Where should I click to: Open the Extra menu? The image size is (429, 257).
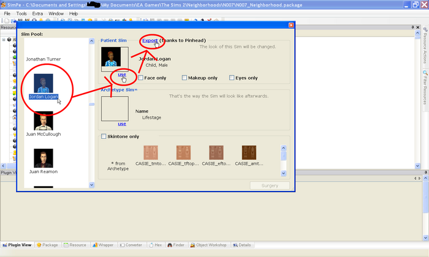point(37,13)
